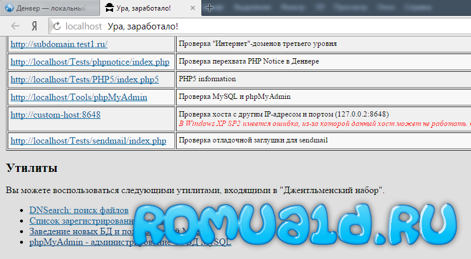471x259 pixels.
Task: Click the "Утилиты" heading
Action: 32,168
